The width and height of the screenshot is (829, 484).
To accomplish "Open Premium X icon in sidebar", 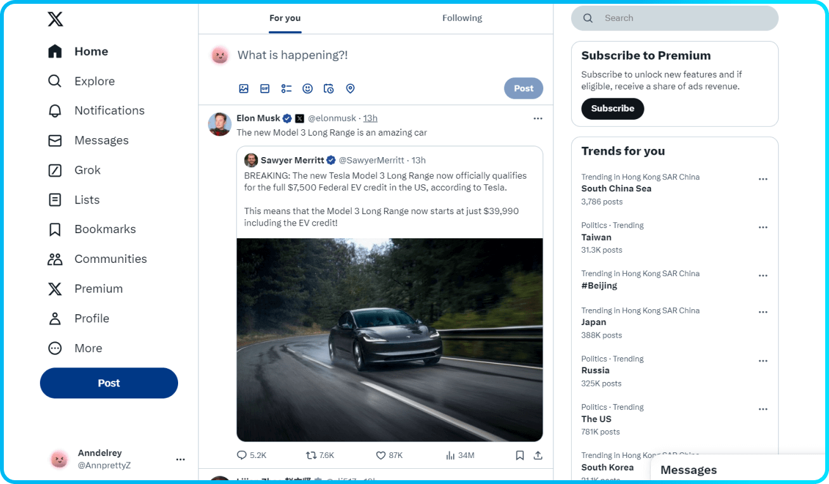I will (x=55, y=289).
